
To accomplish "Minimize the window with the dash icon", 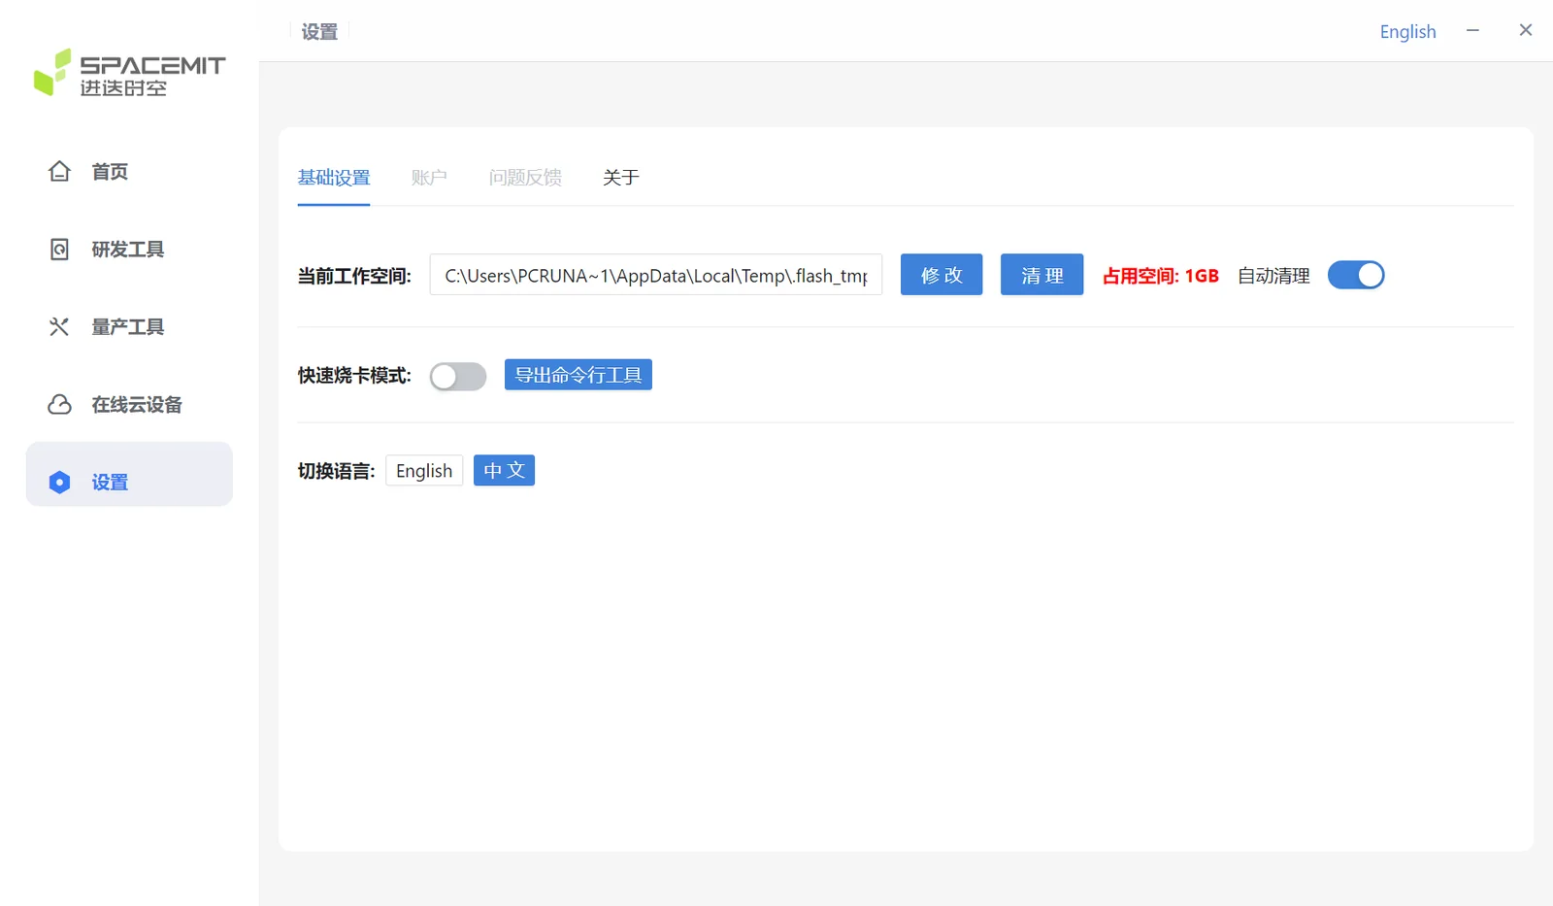I will 1472,30.
